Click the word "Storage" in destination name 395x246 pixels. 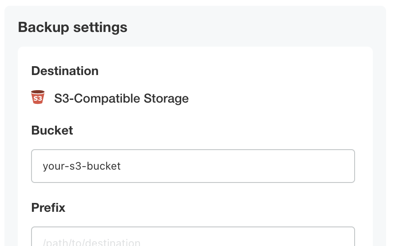[x=166, y=98]
